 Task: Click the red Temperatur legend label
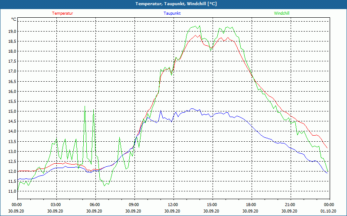pyautogui.click(x=62, y=13)
